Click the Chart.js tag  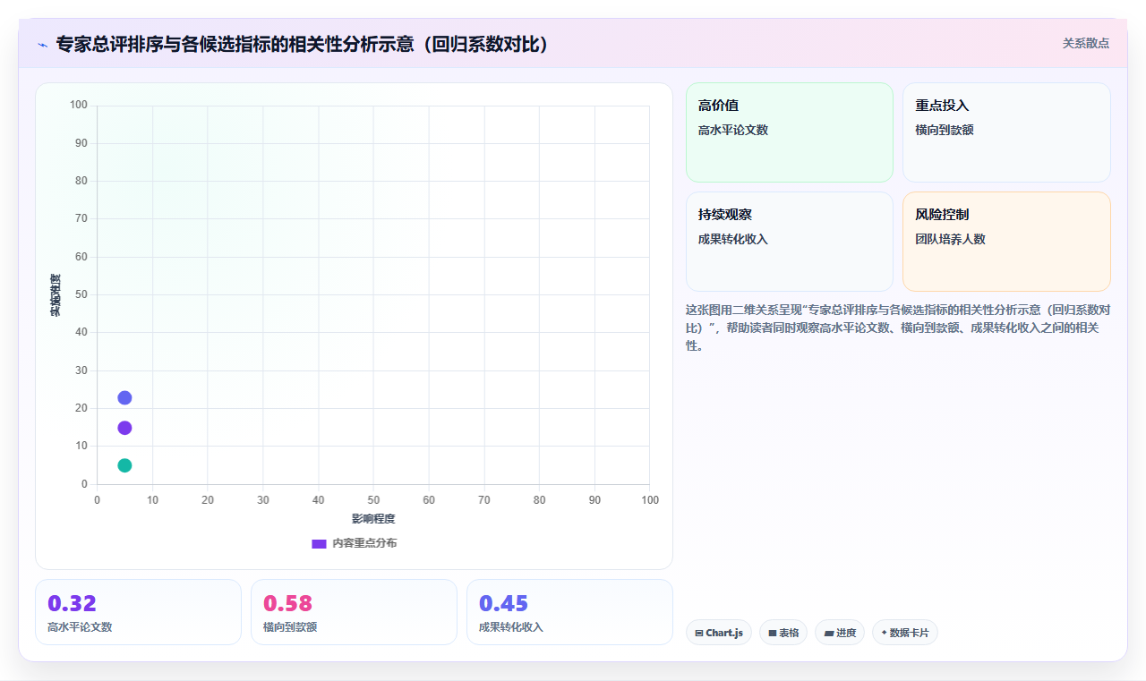(719, 633)
